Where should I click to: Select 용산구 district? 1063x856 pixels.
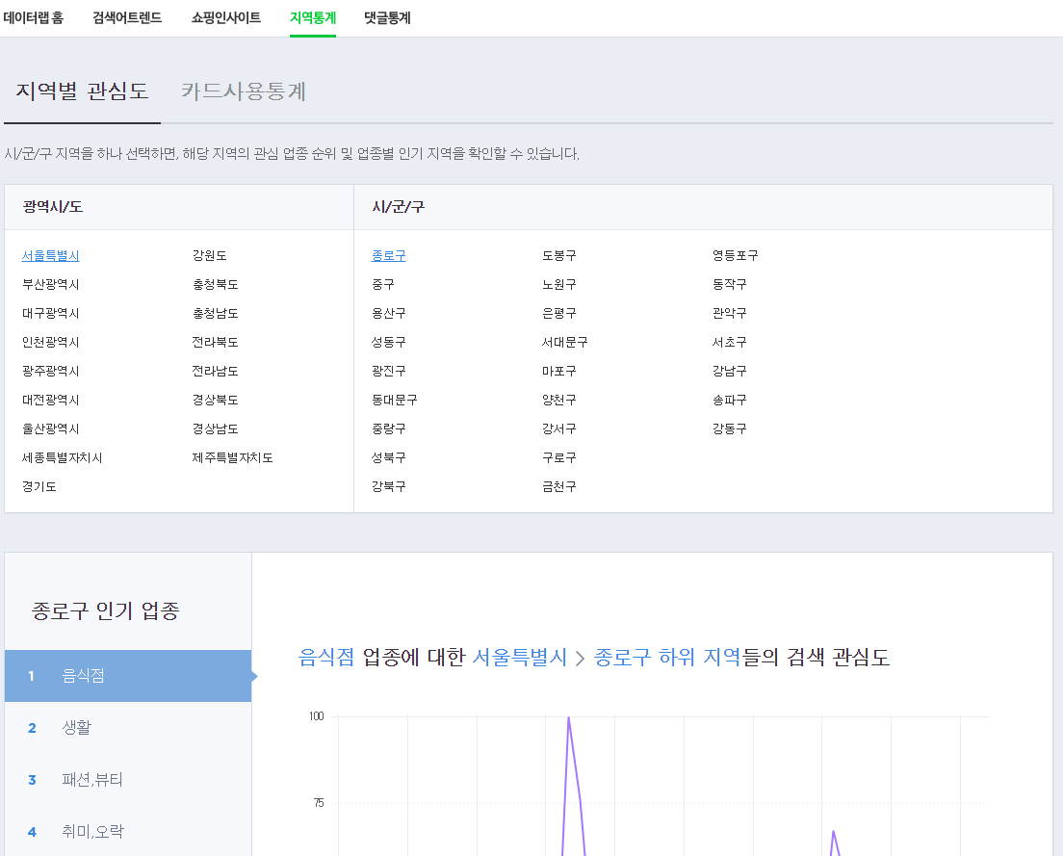pyautogui.click(x=388, y=313)
